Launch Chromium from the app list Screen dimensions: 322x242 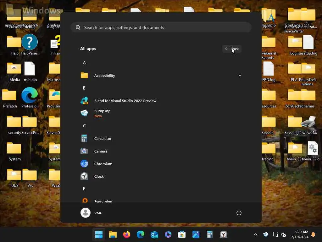(x=161, y=164)
